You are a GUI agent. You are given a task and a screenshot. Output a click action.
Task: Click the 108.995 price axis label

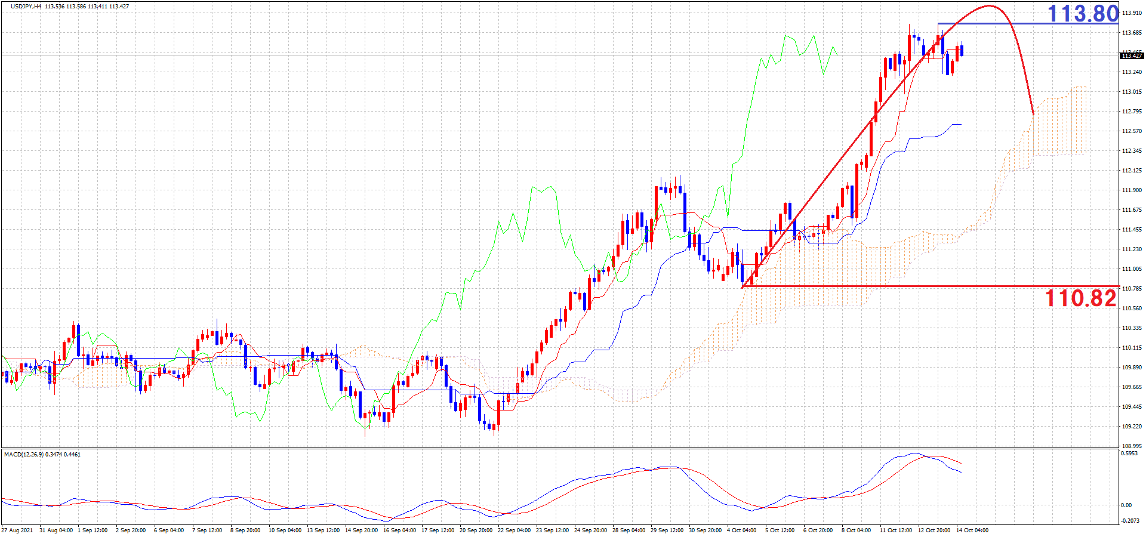tap(1132, 446)
